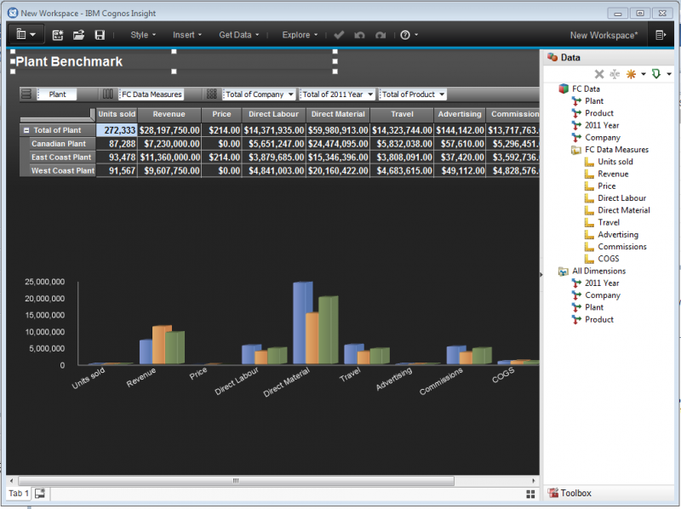Screen dimensions: 681x509
Task: Click the delete X icon in the Data panel
Action: (599, 74)
